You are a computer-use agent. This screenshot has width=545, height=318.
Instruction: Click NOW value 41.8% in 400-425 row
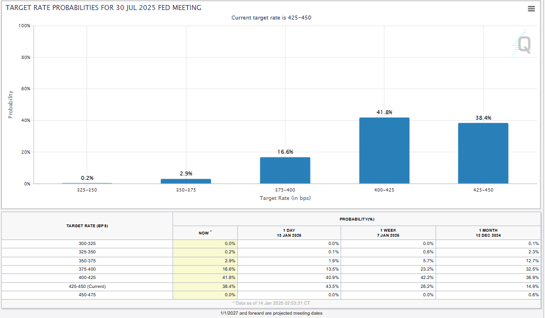(229, 278)
